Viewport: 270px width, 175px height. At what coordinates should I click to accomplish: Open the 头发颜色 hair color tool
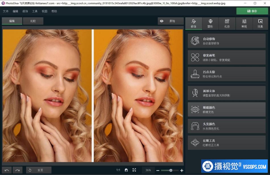[x=227, y=126]
